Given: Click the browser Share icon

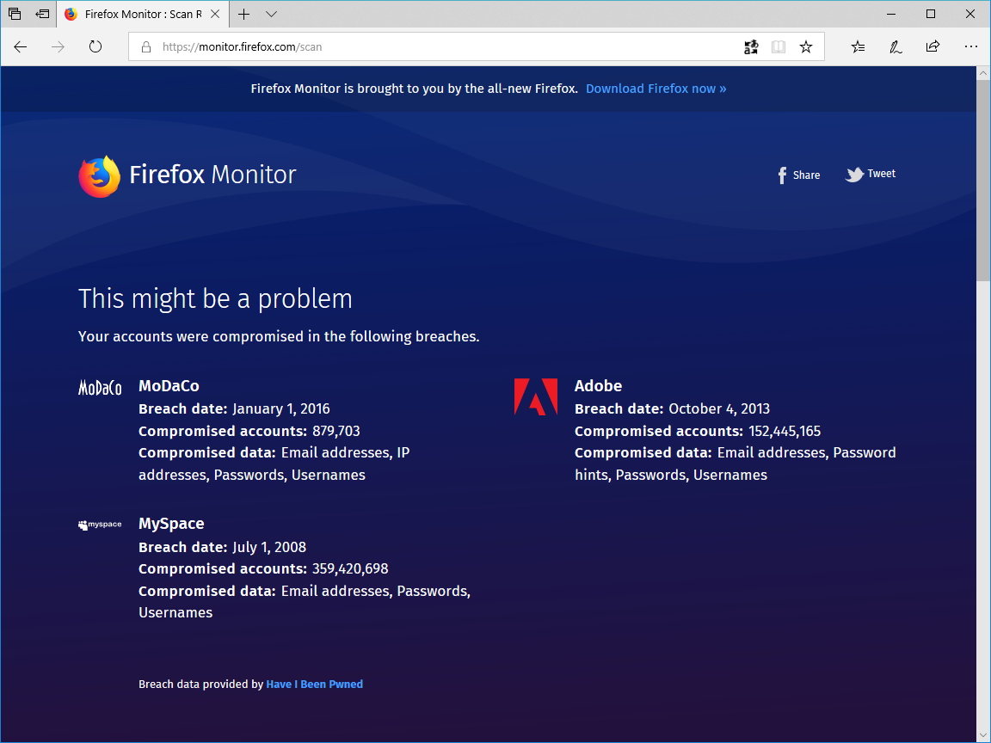Looking at the screenshot, I should coord(933,47).
